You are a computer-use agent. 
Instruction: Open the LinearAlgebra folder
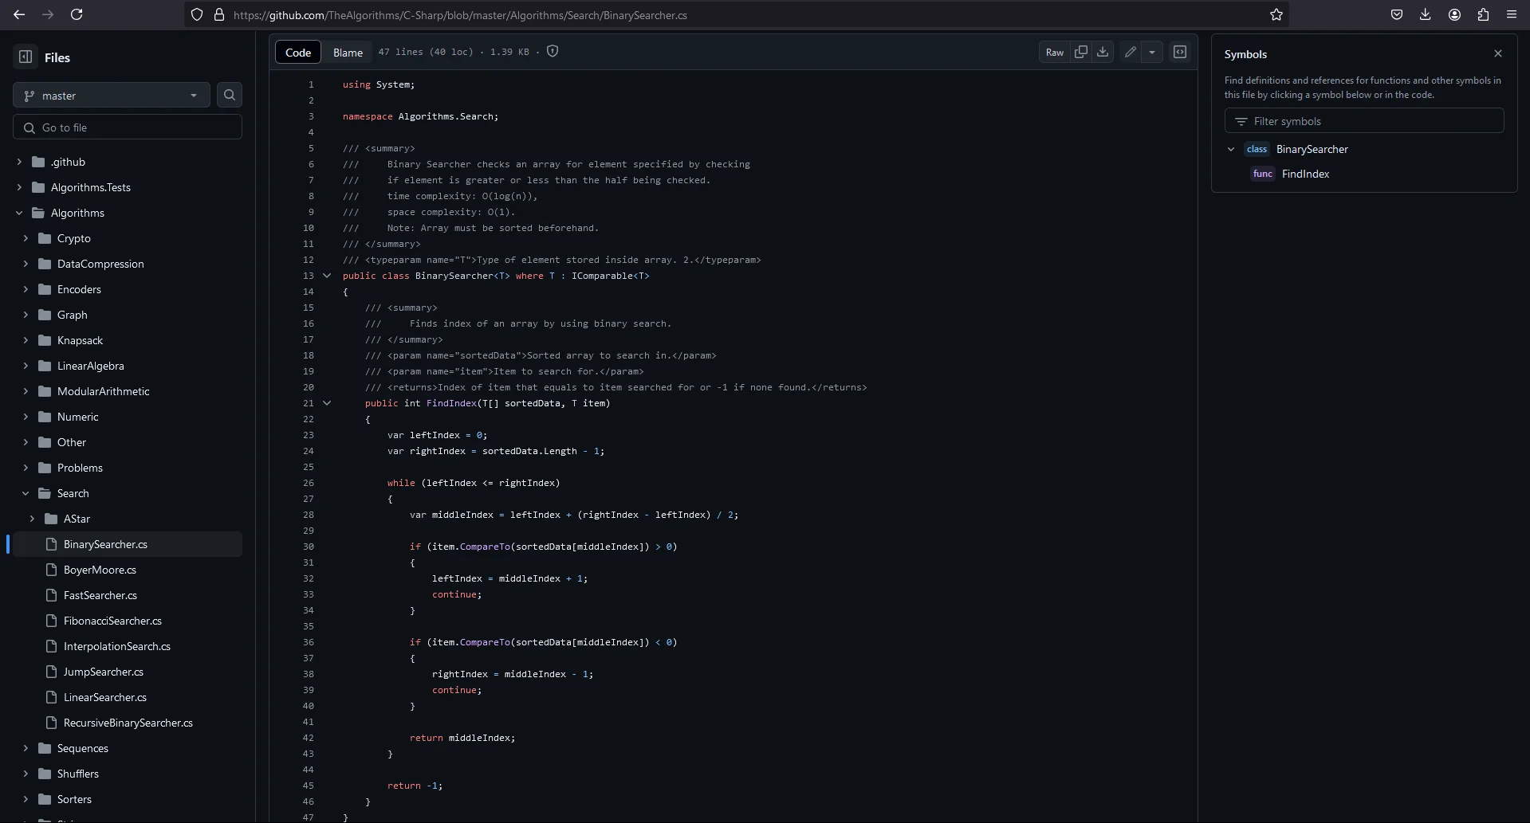[91, 366]
